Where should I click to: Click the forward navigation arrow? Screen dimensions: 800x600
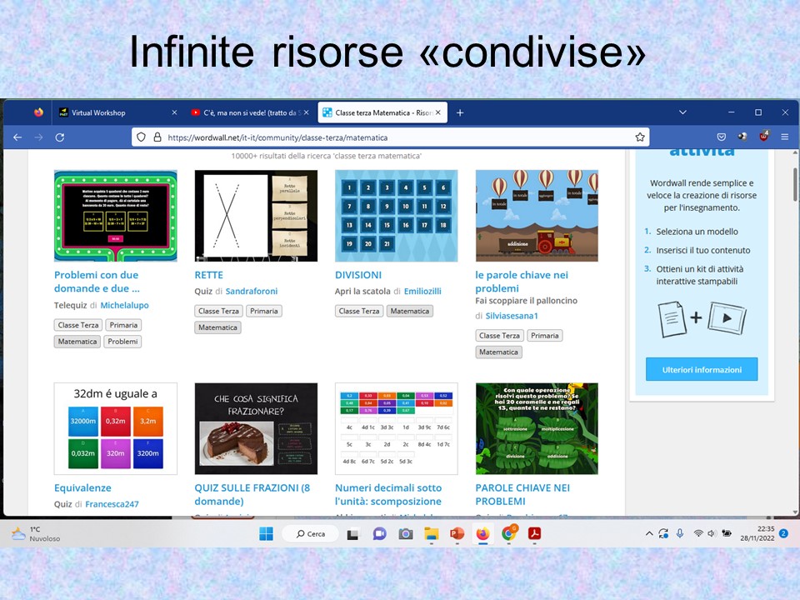(x=39, y=137)
